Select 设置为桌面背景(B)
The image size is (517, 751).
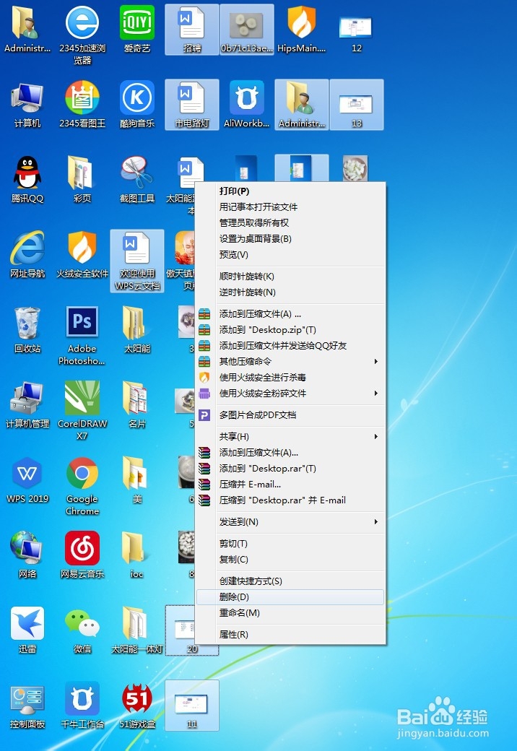[290, 238]
